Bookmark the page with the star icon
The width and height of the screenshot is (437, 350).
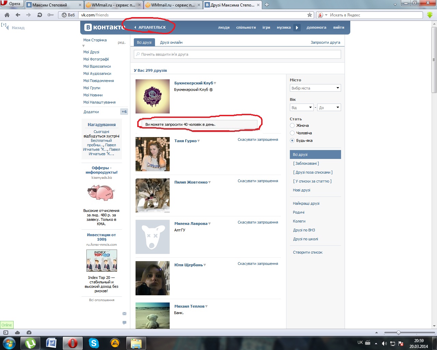pos(310,15)
